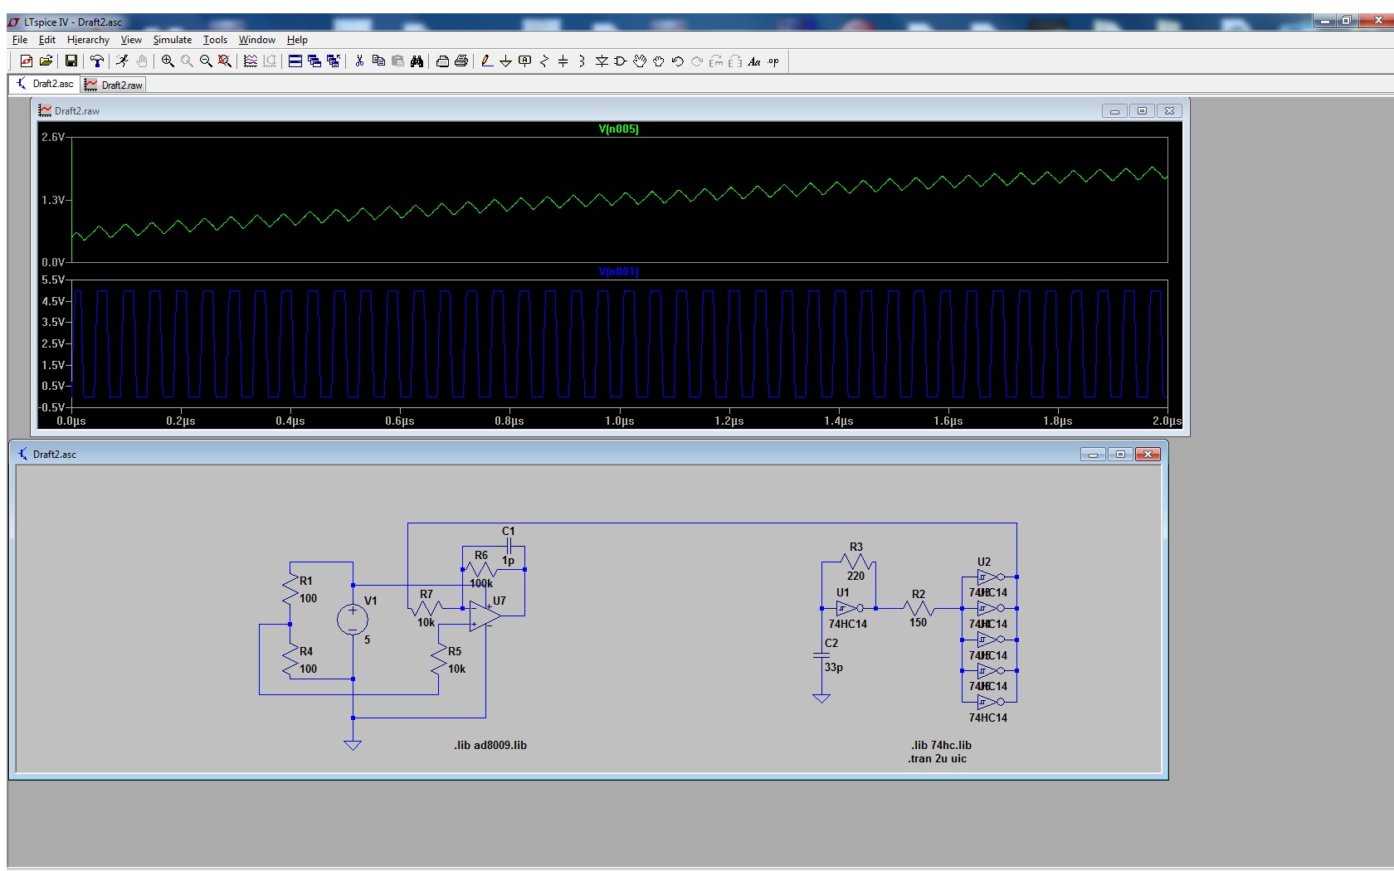Viewport: 1394px width, 871px height.
Task: Select the Resistor component tool
Action: click(544, 61)
